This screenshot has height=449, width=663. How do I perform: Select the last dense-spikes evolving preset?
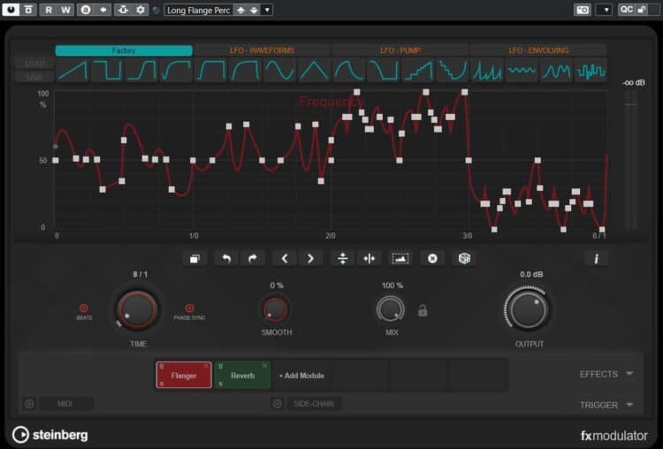[x=591, y=70]
